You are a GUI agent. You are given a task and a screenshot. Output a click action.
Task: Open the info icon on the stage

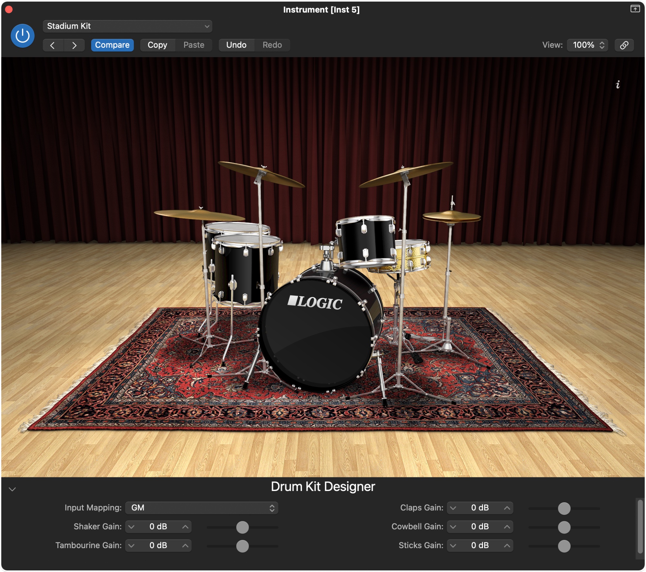(x=618, y=85)
